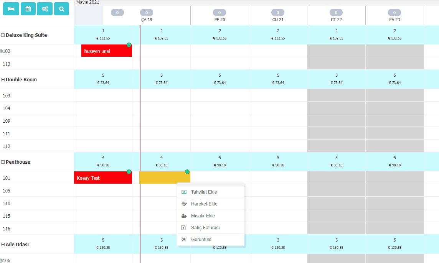Open the huseyın unal reservation bar

(x=107, y=51)
